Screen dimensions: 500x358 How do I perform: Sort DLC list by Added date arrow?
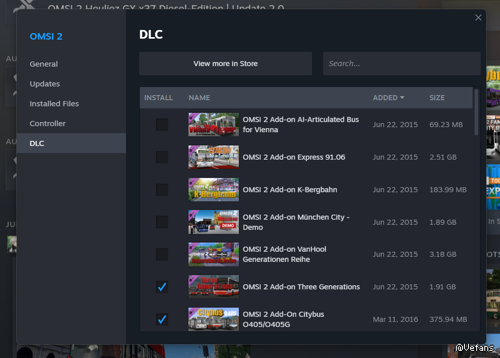pos(402,98)
